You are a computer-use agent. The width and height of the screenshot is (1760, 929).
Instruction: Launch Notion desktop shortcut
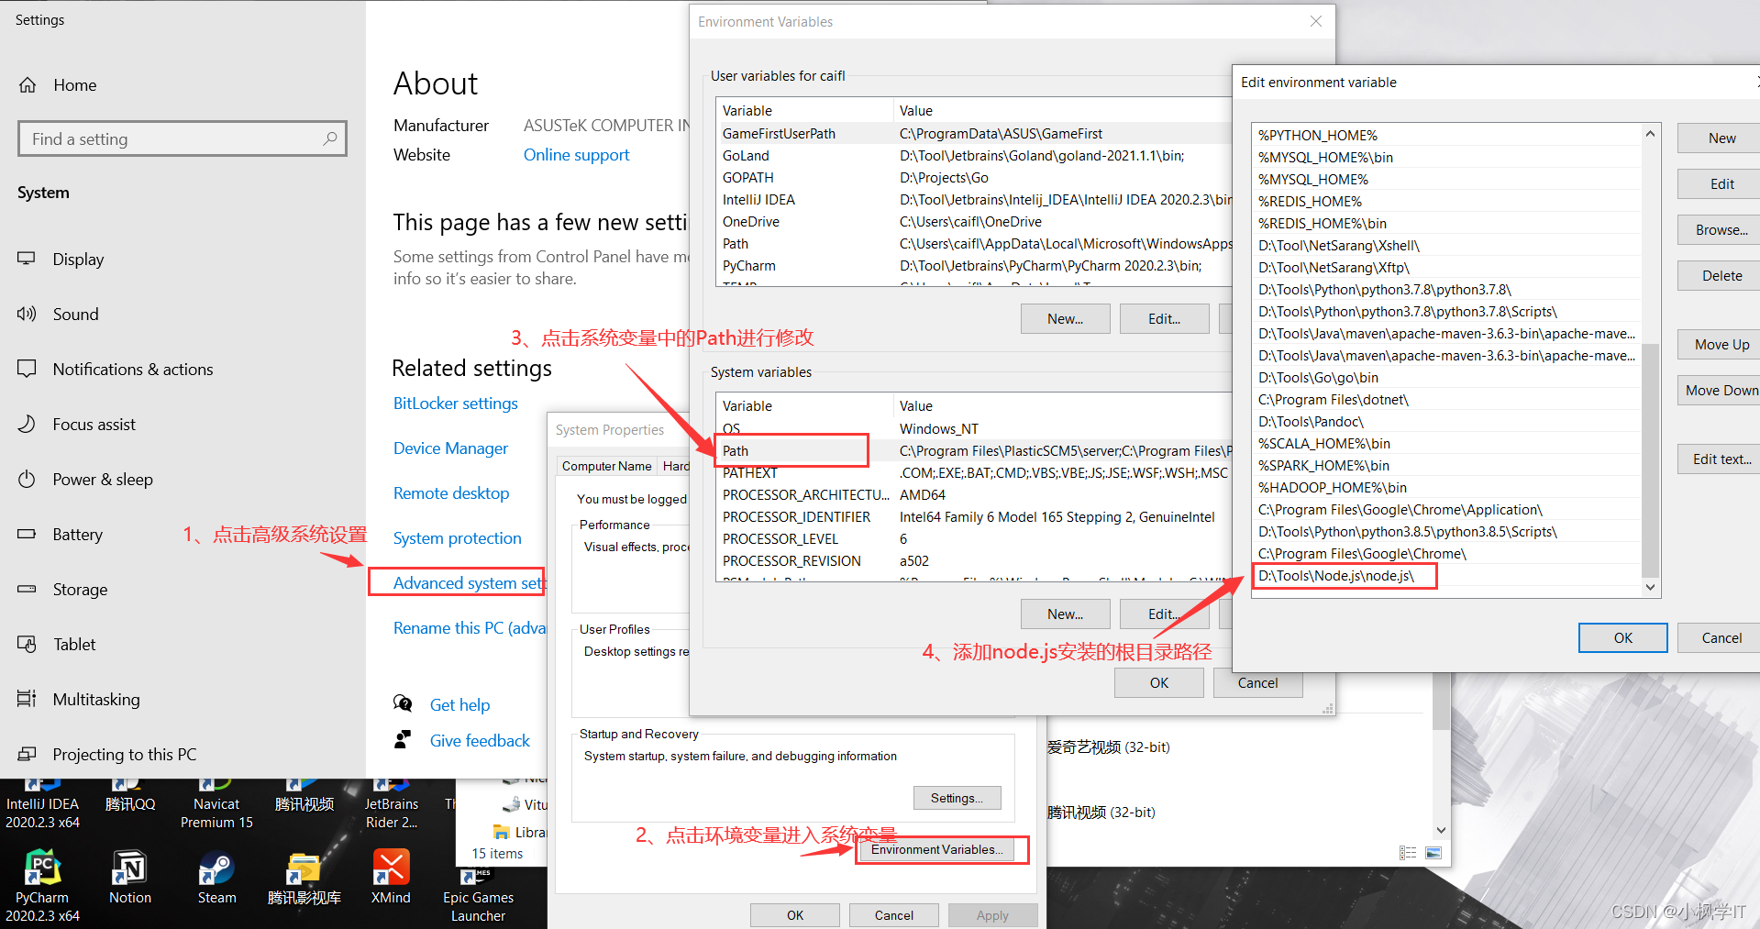click(x=130, y=877)
